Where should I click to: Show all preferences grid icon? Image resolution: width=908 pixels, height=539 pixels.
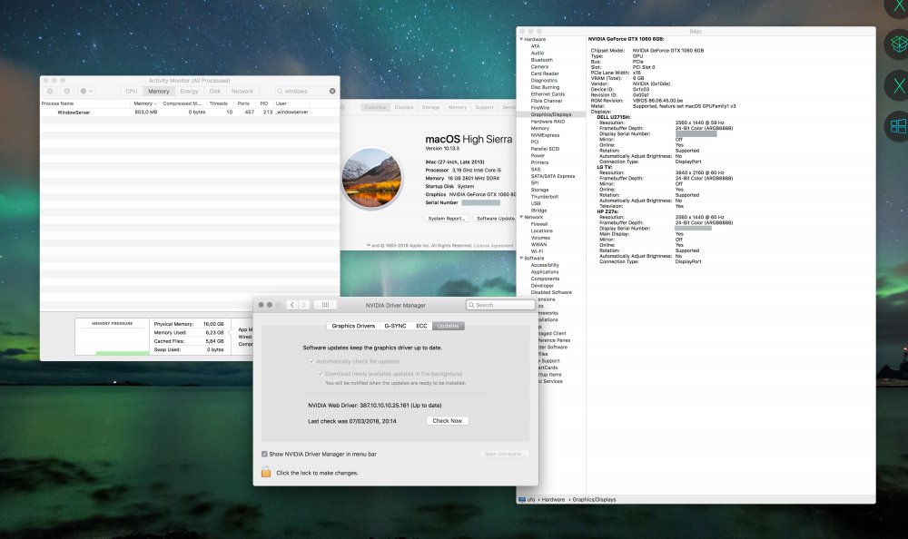325,305
